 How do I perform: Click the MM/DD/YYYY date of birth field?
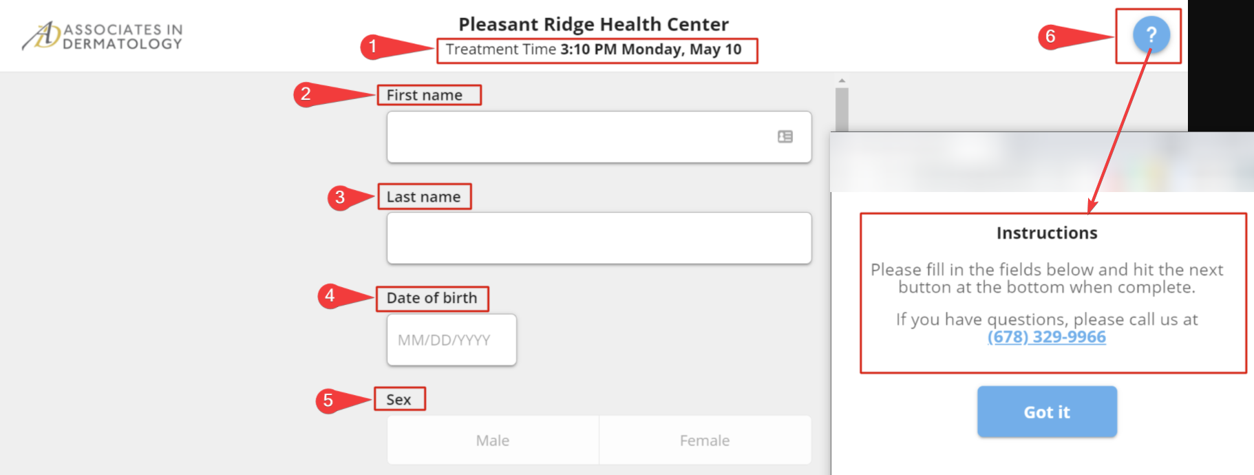click(451, 339)
